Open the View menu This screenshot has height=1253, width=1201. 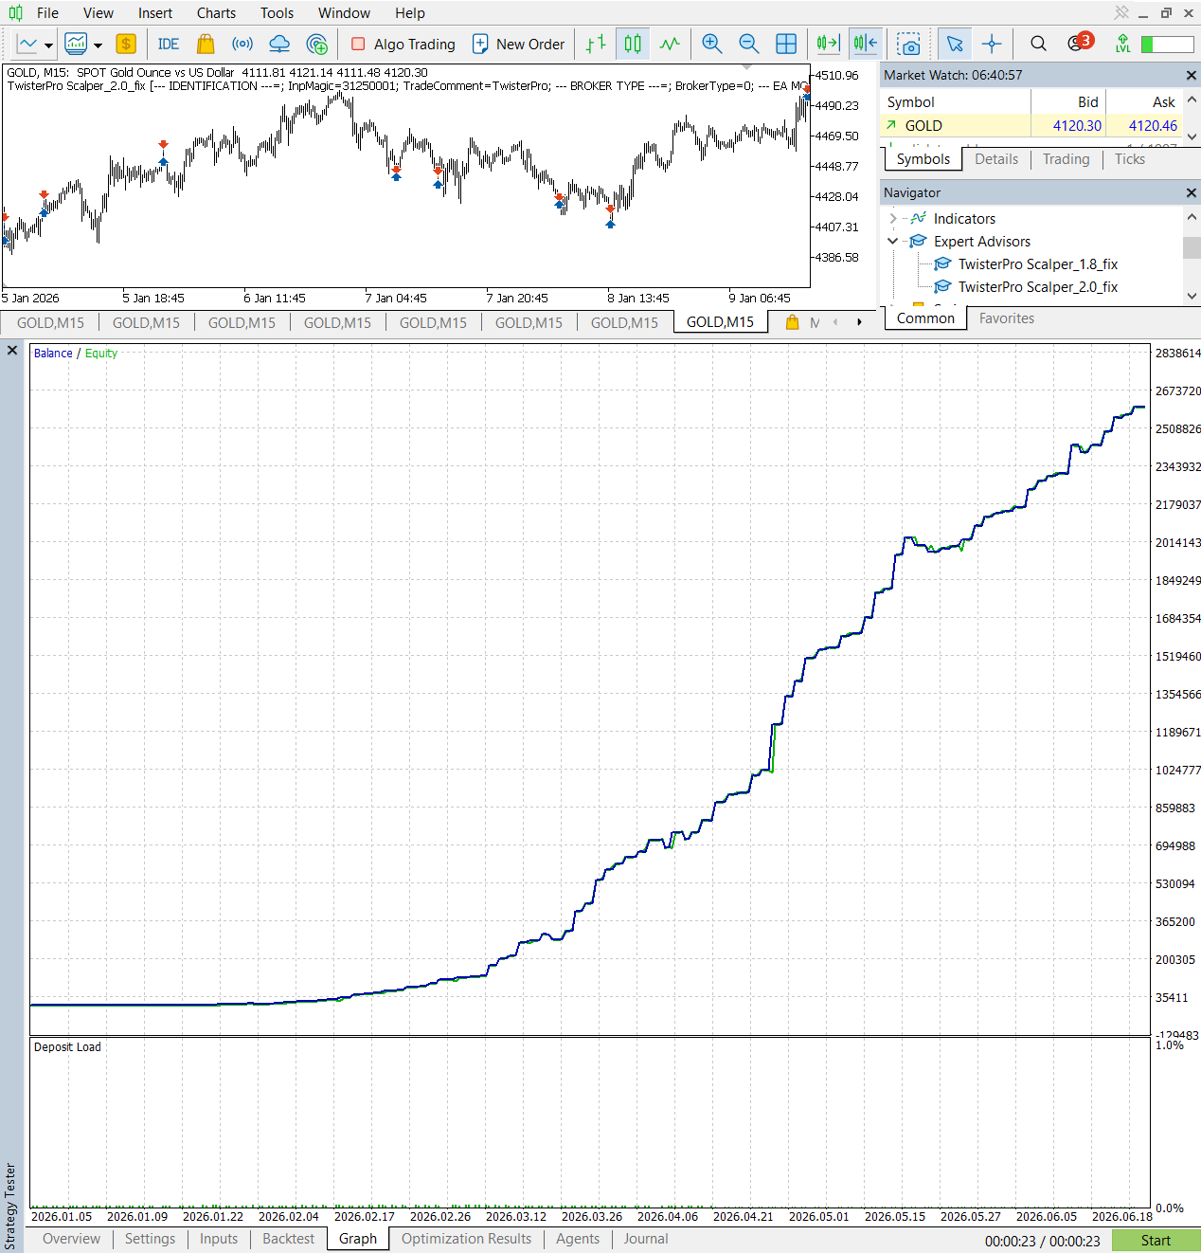[x=99, y=13]
